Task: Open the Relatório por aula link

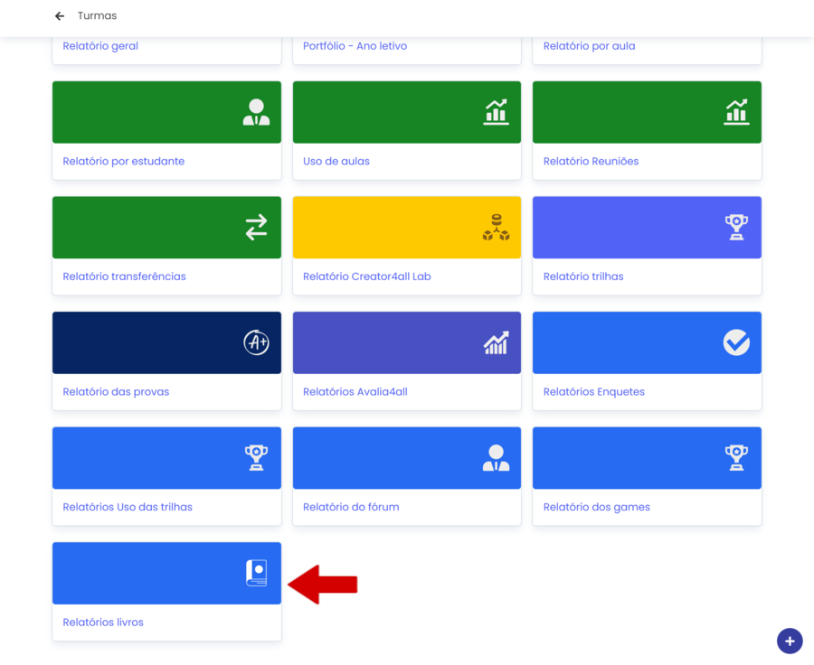Action: click(x=589, y=46)
